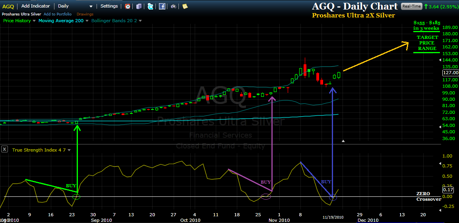Screen dimensions: 459x223
Task: Click the 108.00 price axis label
Action: 450,86
